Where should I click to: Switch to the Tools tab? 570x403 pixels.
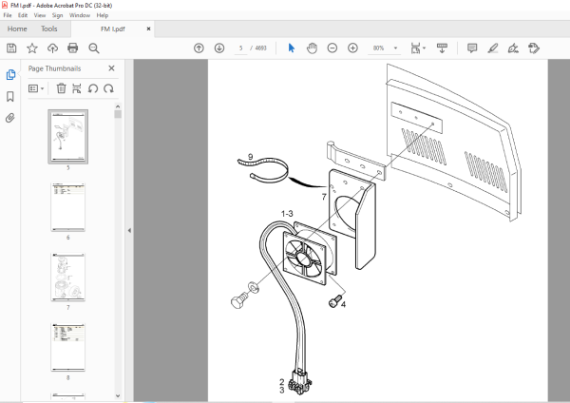pyautogui.click(x=49, y=29)
